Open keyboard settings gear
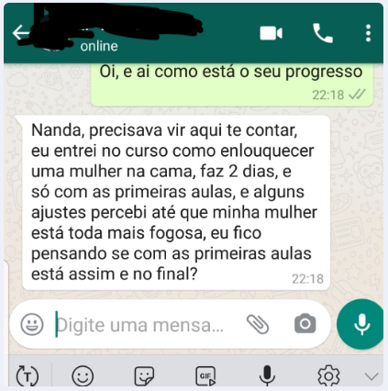 (328, 375)
